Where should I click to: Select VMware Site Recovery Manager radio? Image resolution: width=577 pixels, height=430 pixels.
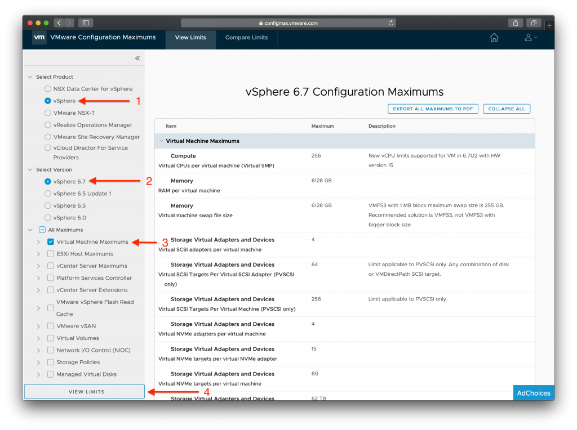47,137
